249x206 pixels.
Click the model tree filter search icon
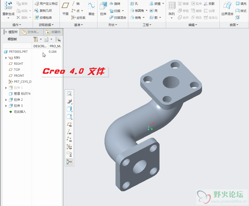[x=58, y=39]
